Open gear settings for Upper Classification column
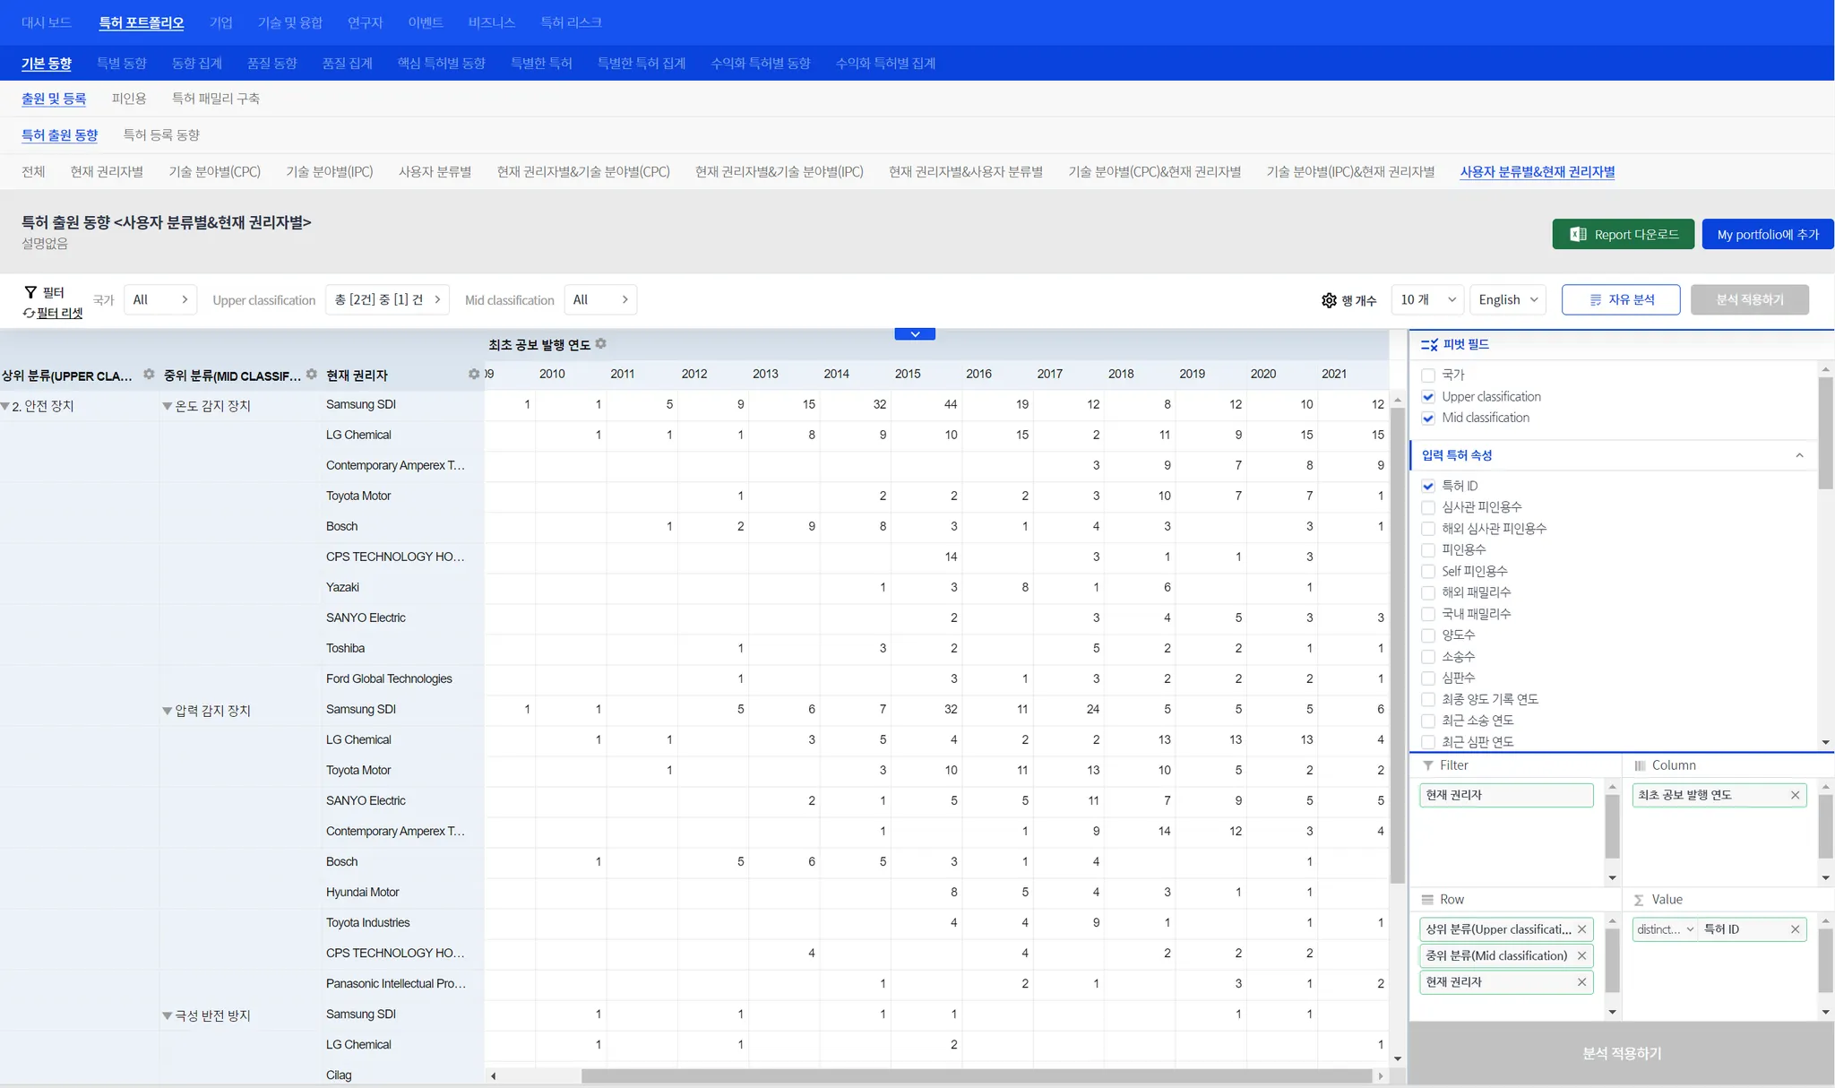This screenshot has height=1088, width=1835. pyautogui.click(x=149, y=375)
